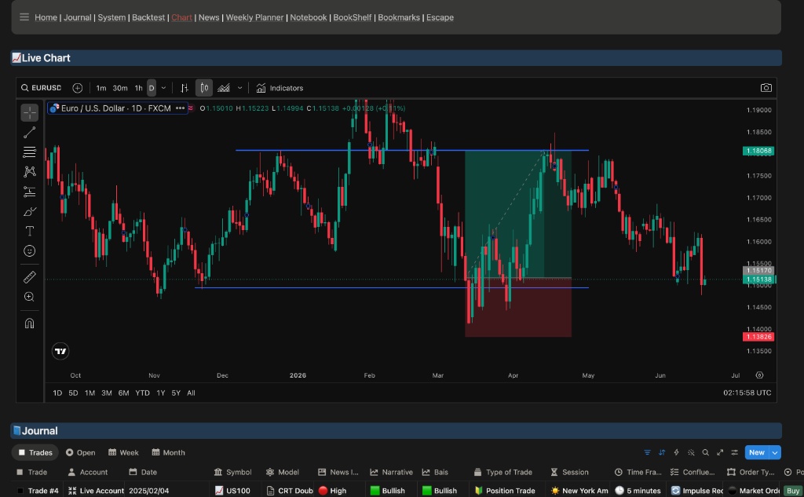
Task: Select the ruler measure tool
Action: [x=30, y=277]
